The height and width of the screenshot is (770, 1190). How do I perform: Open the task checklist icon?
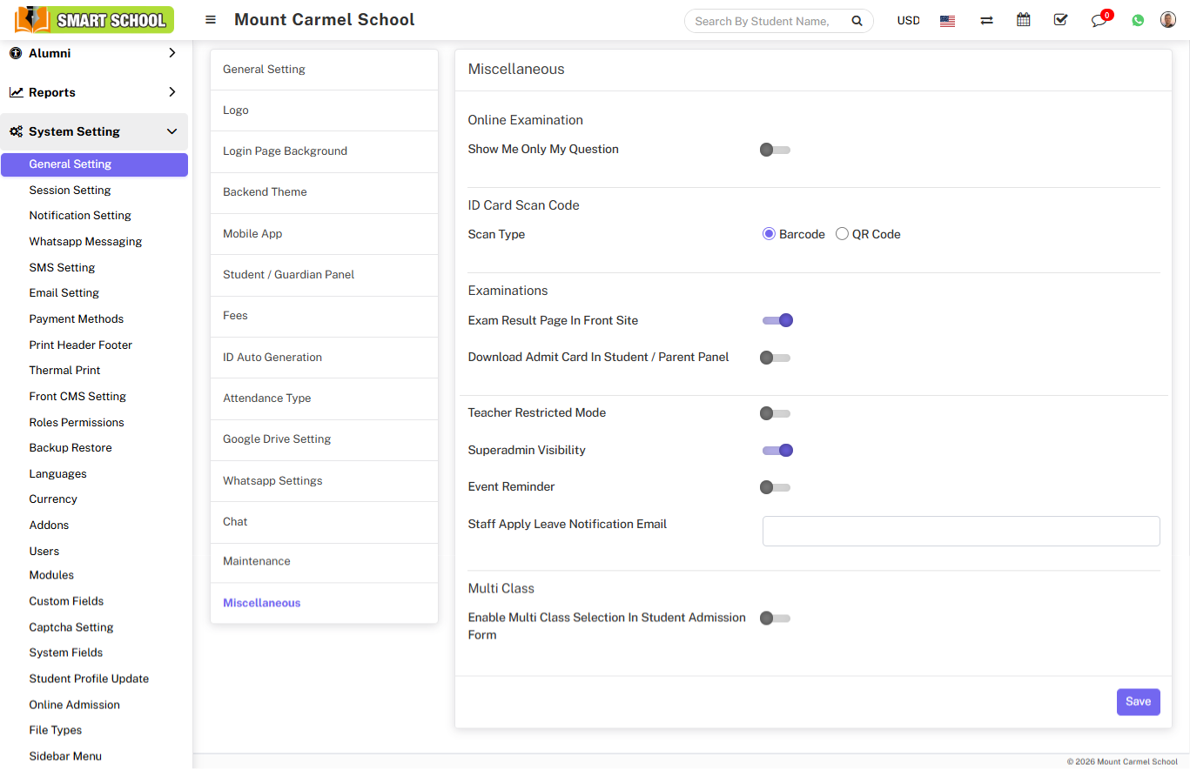point(1060,20)
